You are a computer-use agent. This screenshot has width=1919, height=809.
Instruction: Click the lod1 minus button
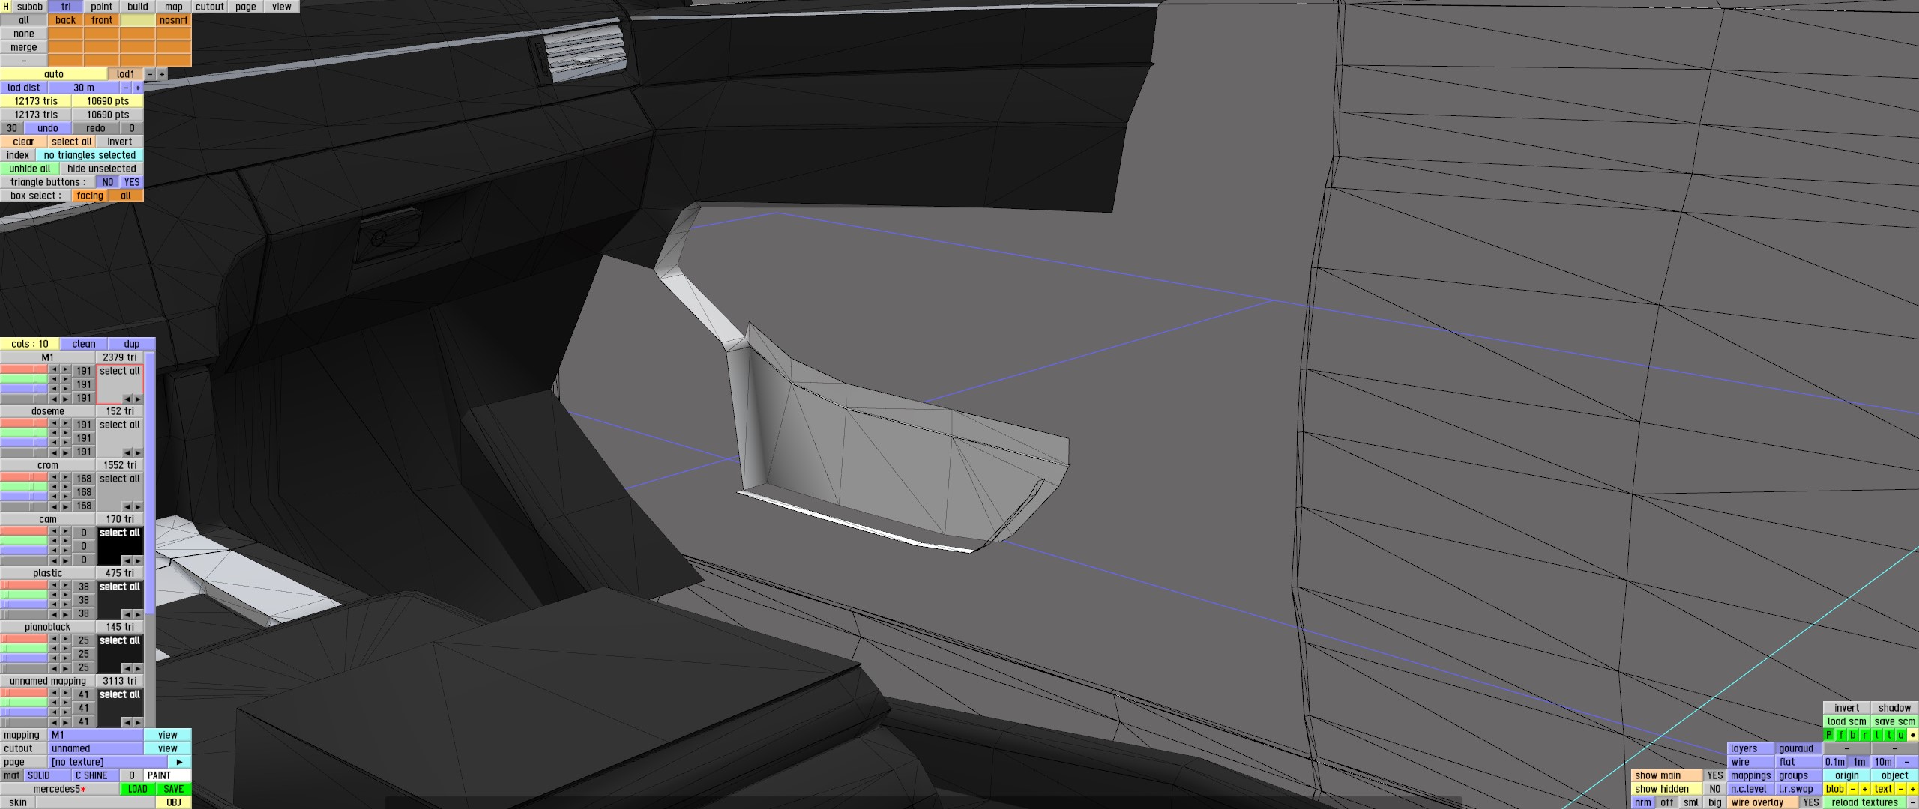pos(149,74)
